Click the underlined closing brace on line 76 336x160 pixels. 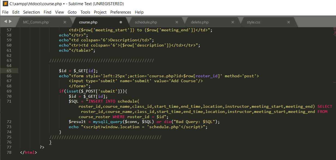tap(50, 142)
